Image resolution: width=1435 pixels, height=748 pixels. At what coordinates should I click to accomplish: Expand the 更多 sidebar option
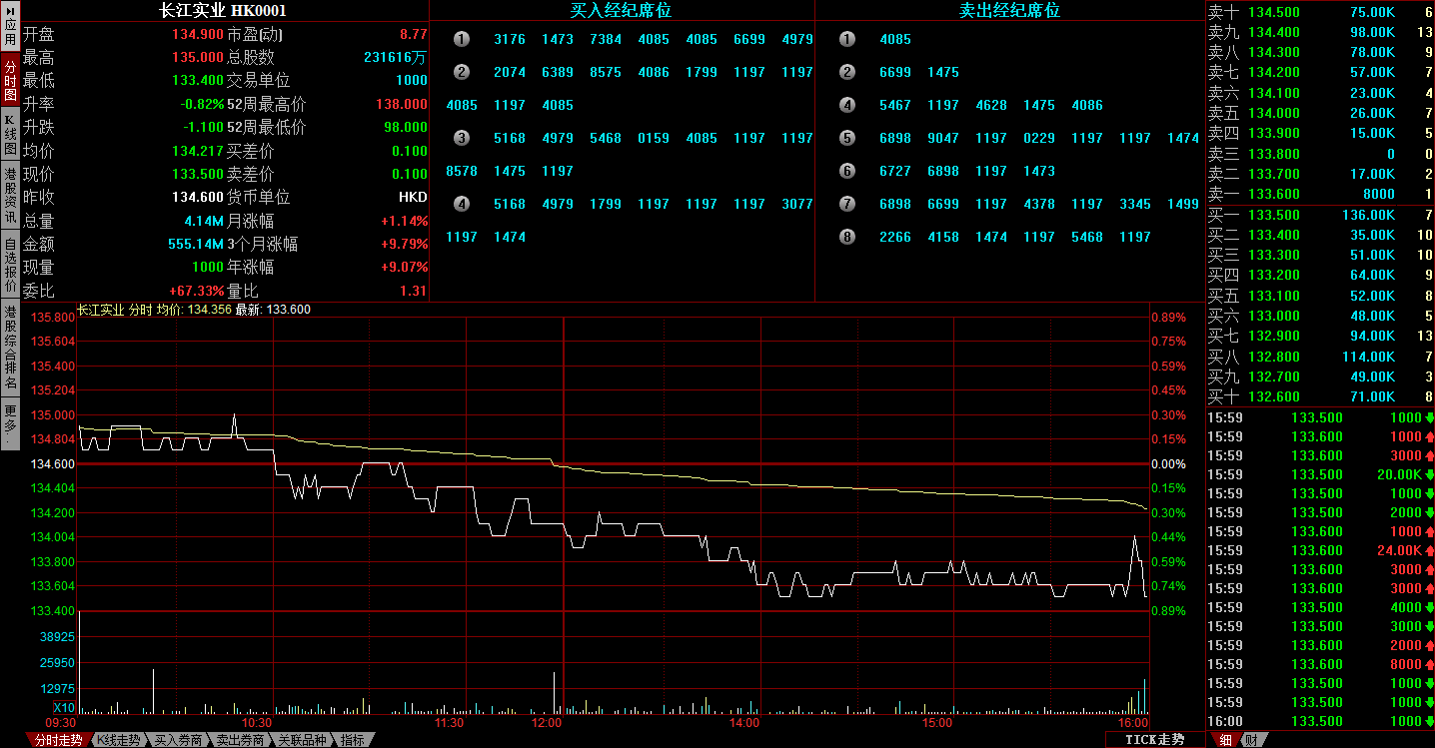[x=9, y=423]
